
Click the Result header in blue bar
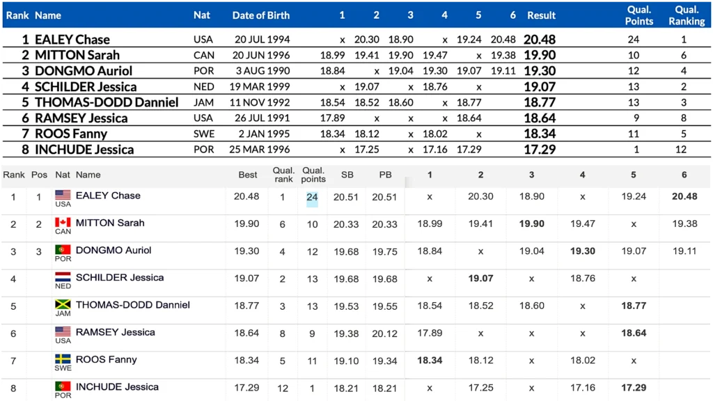[541, 15]
